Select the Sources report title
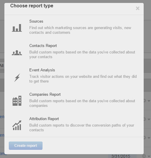151x158 pixels. (x=36, y=21)
